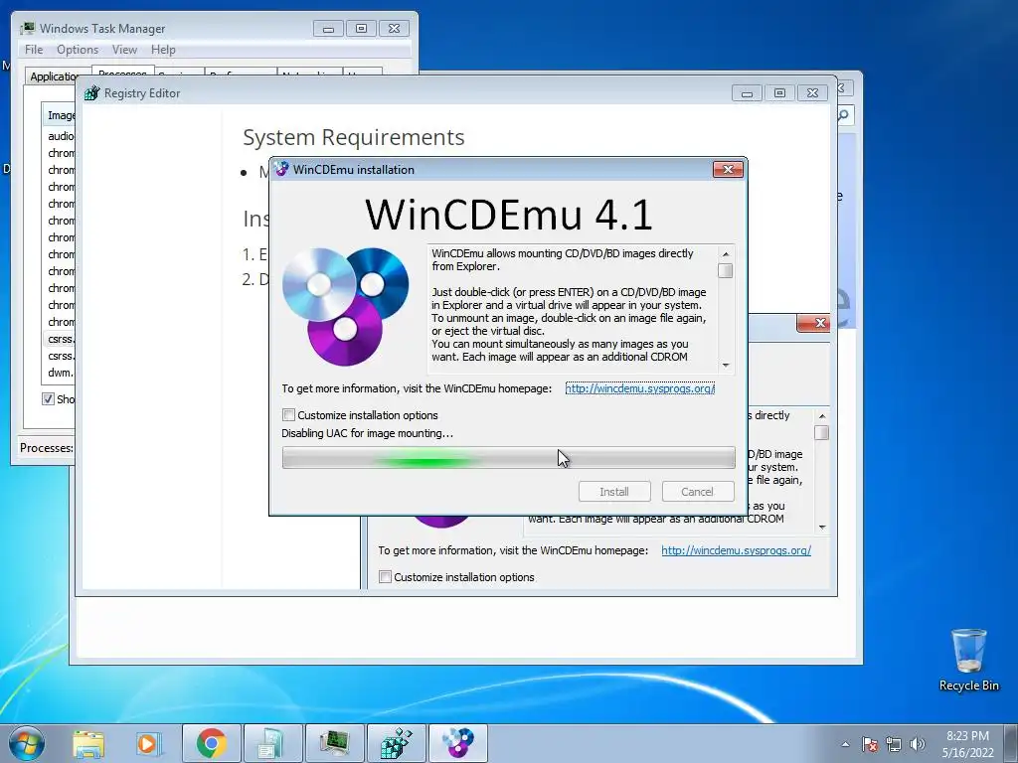Uncheck Show processes checkbox in Task Manager
This screenshot has width=1018, height=763.
tap(48, 399)
